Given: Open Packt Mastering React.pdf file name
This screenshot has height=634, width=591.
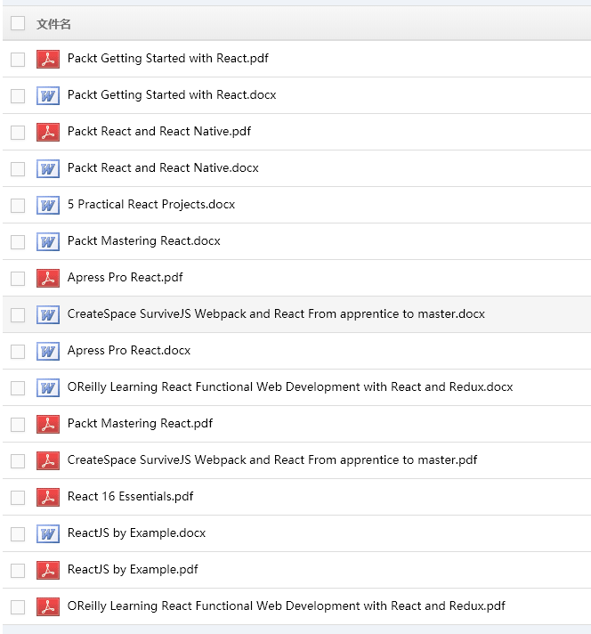Looking at the screenshot, I should point(140,424).
